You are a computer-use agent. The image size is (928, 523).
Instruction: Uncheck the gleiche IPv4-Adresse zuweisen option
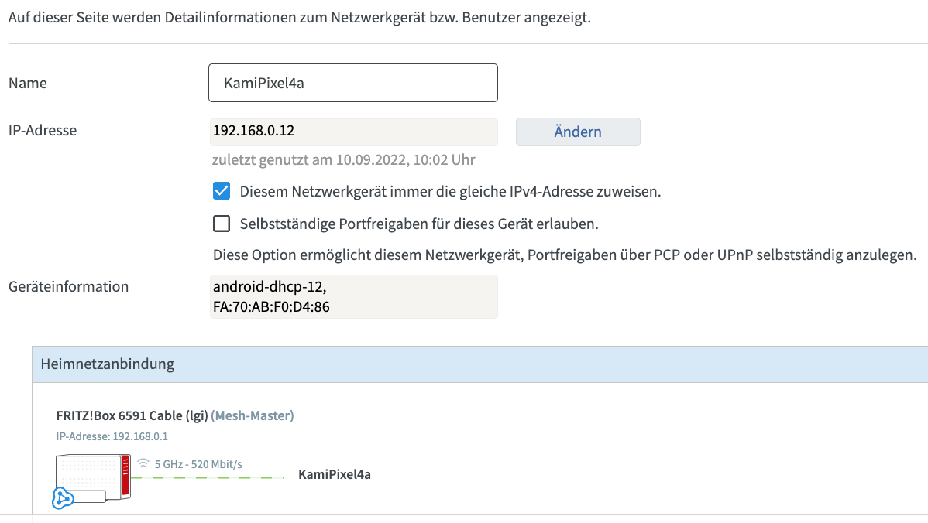click(222, 190)
